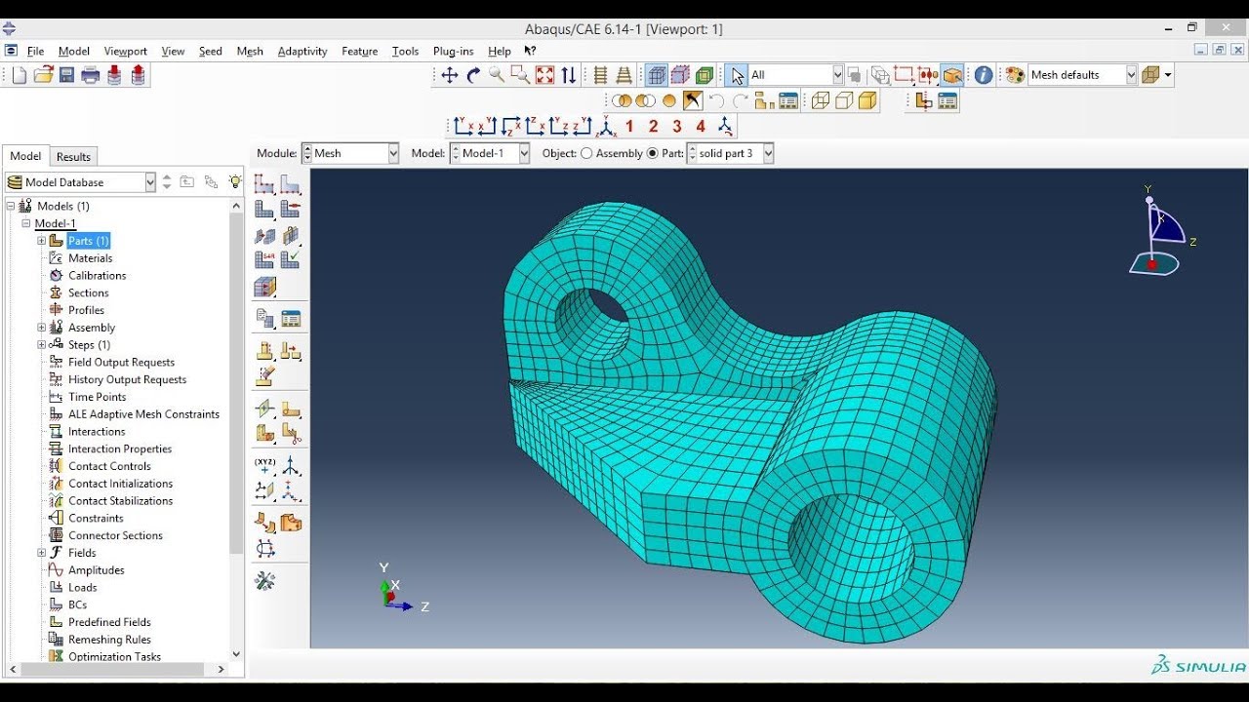The height and width of the screenshot is (702, 1249).
Task: Expand the Assembly tree node
Action: (x=41, y=328)
